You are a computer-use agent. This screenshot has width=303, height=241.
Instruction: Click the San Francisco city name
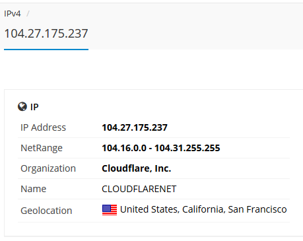257,209
